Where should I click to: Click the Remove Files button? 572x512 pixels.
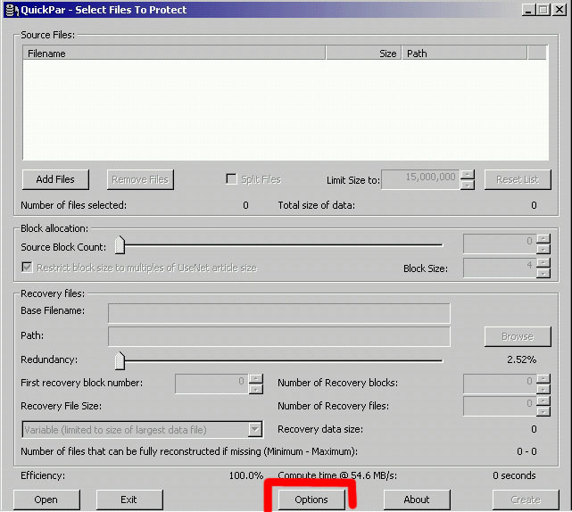[140, 179]
